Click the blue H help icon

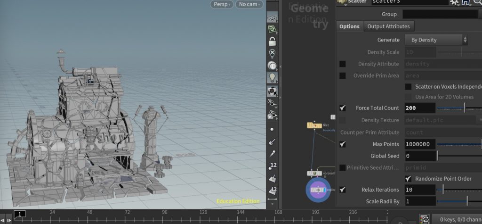465,2
